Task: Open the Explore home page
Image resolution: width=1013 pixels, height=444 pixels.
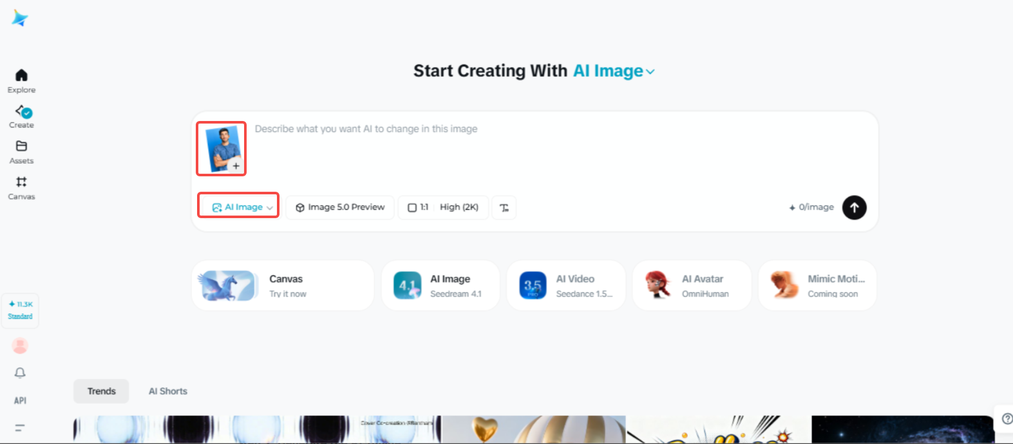Action: pos(21,81)
